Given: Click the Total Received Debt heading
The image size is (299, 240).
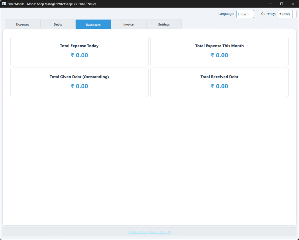Looking at the screenshot, I should [219, 77].
